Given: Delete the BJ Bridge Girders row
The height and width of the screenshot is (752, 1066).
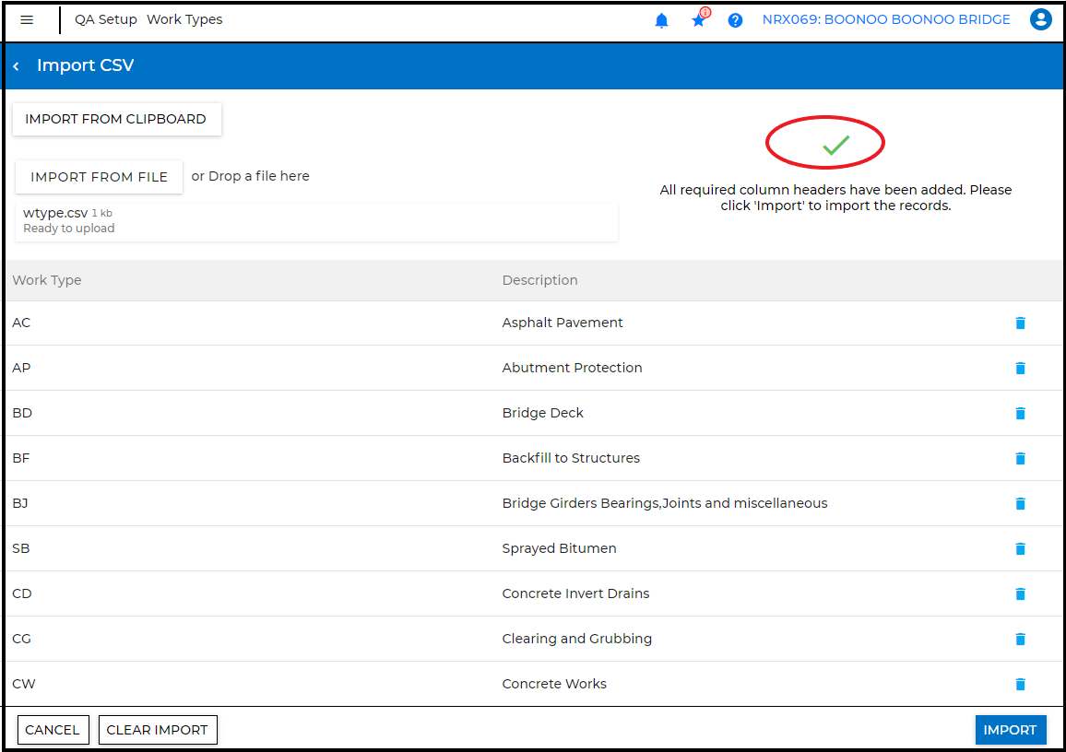Looking at the screenshot, I should point(1020,503).
